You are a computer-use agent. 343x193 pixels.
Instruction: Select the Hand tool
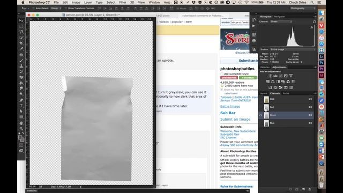(x=21, y=123)
